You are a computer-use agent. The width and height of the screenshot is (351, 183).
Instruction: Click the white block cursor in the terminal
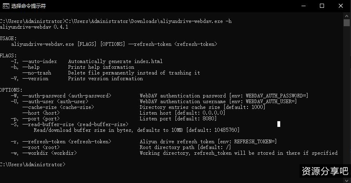pyautogui.click(x=279, y=124)
